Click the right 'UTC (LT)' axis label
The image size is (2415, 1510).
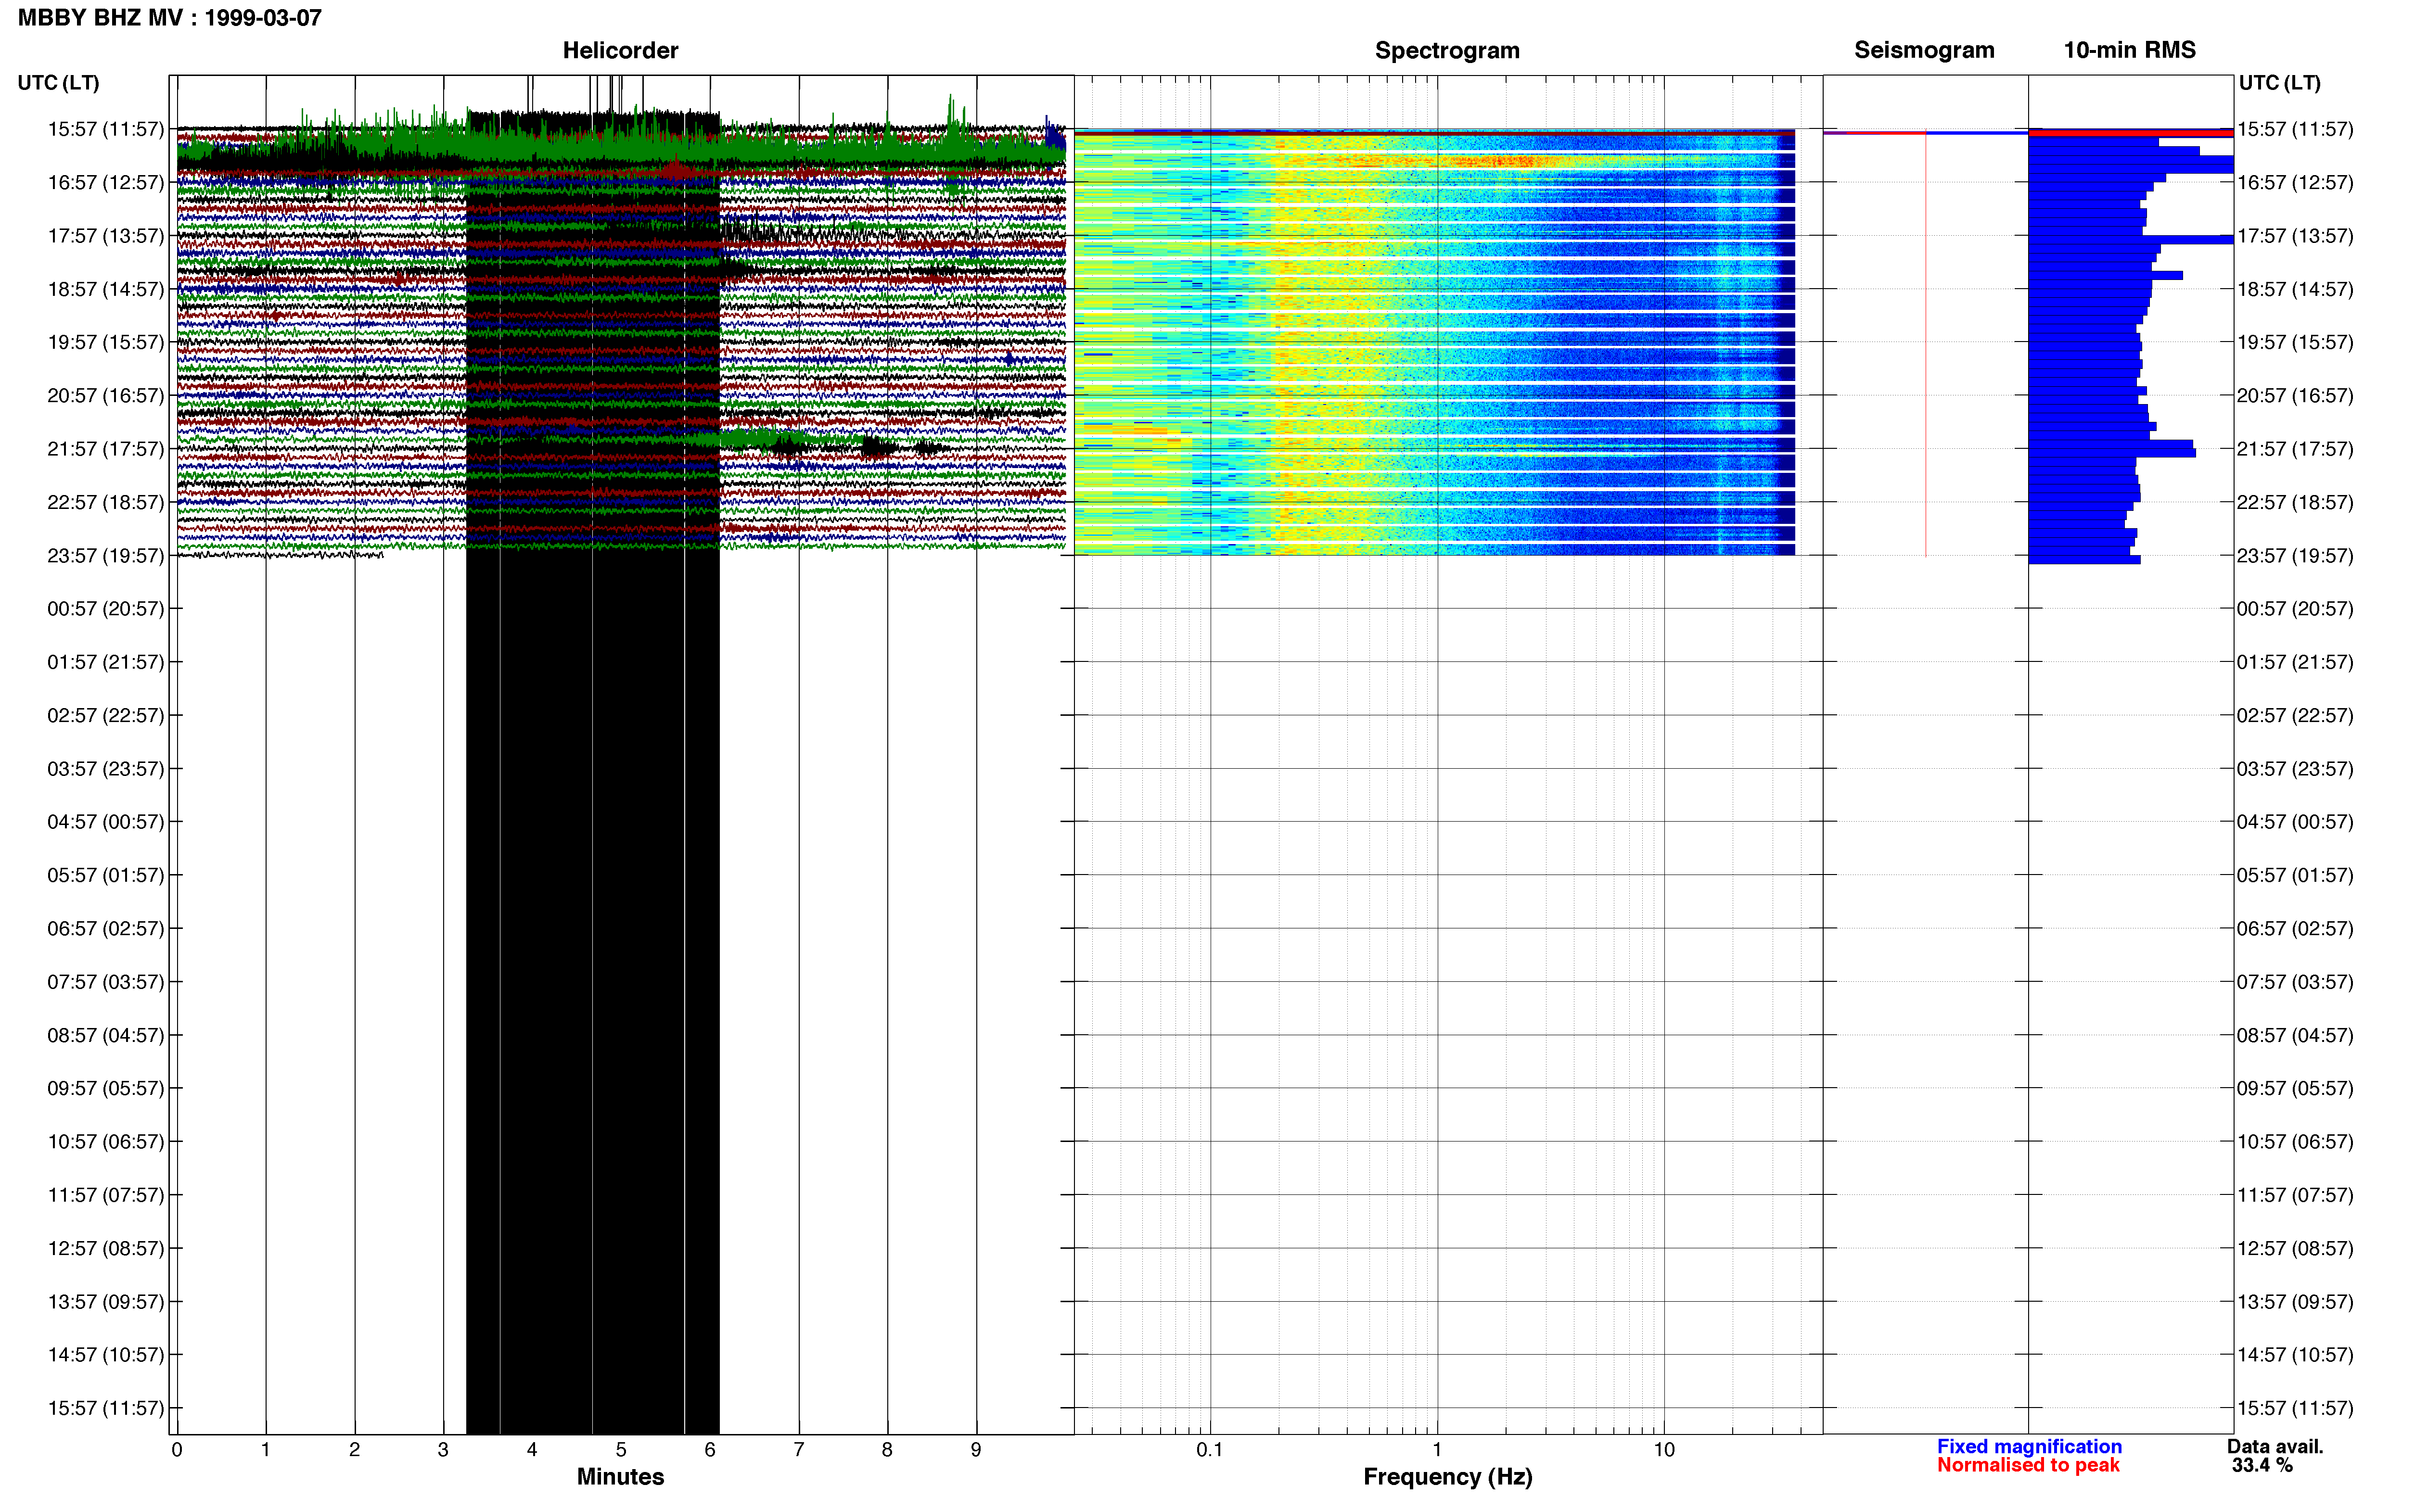[x=2279, y=83]
